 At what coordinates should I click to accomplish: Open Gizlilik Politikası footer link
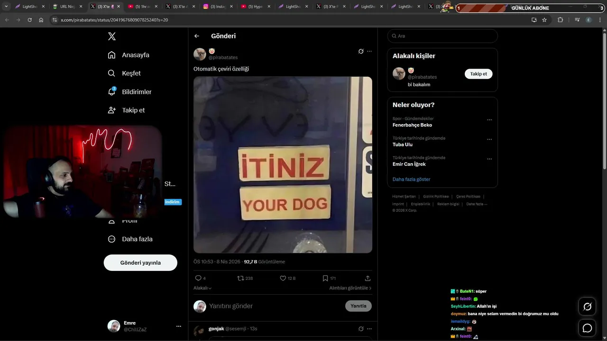[x=436, y=197]
